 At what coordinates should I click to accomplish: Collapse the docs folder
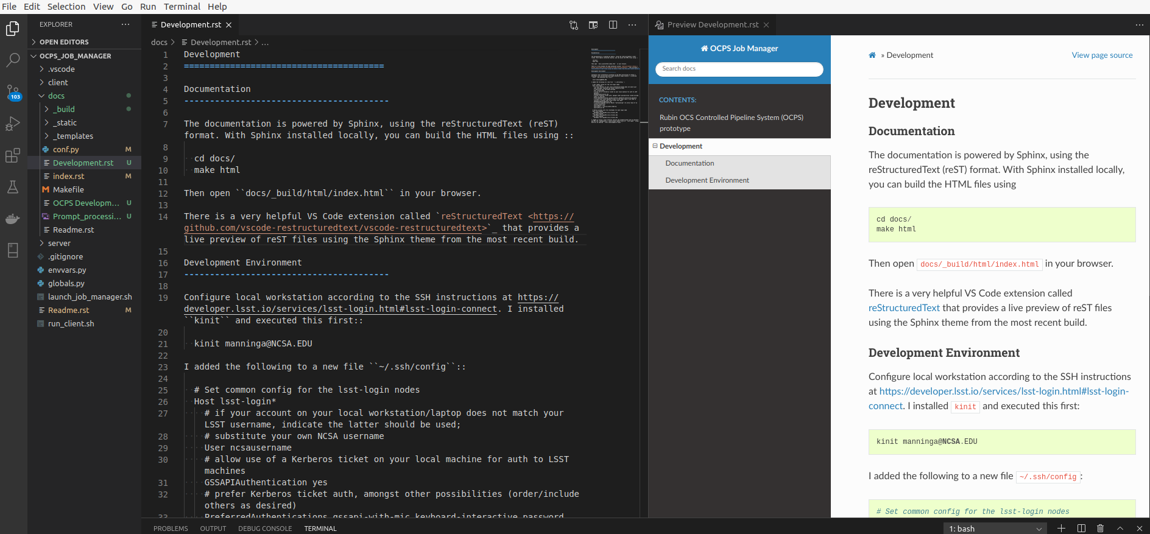[x=84, y=96]
